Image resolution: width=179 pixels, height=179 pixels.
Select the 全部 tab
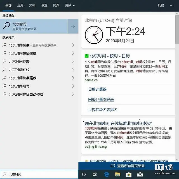pos(8,5)
